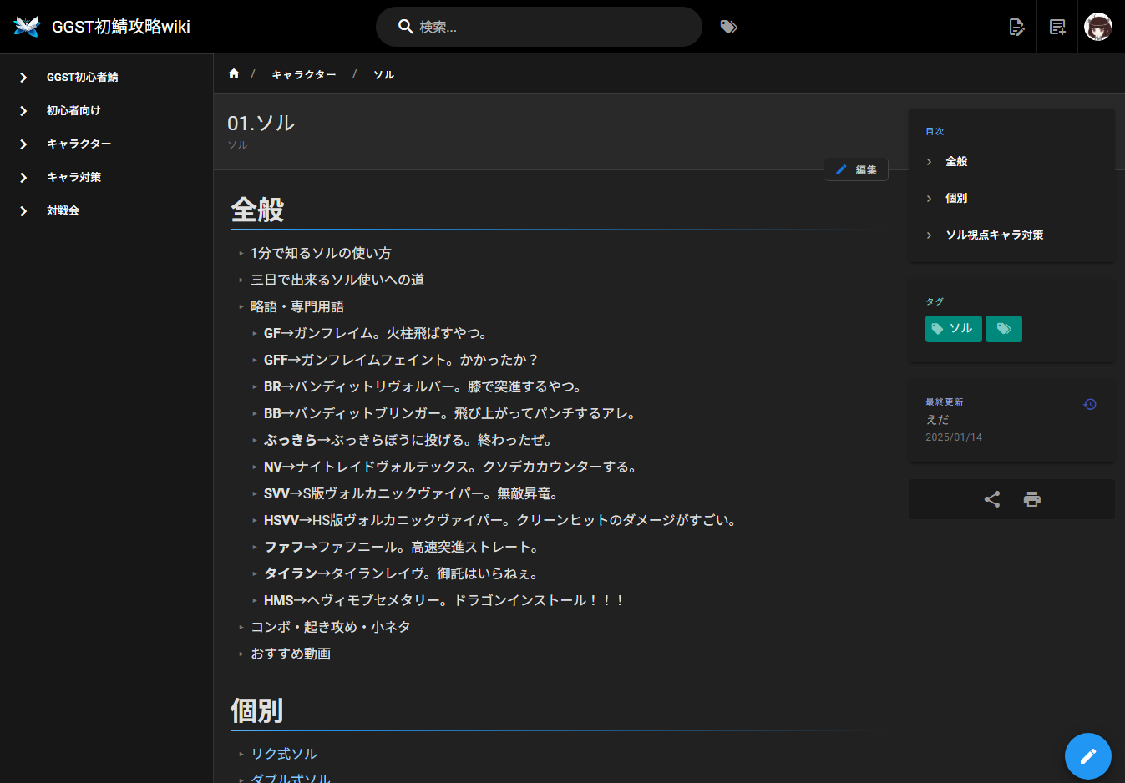Click the BB→バンディットブリンガー list row
The height and width of the screenshot is (783, 1125).
pyautogui.click(x=451, y=413)
